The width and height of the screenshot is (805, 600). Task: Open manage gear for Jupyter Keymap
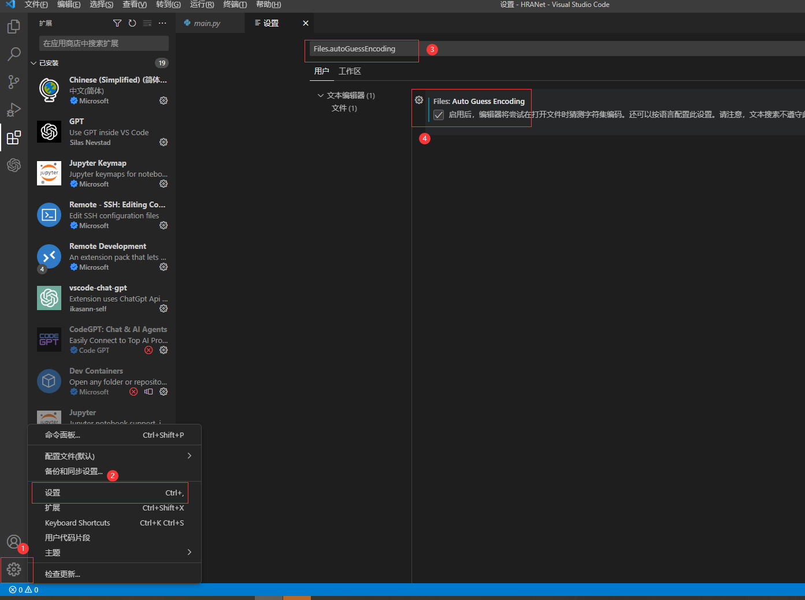pyautogui.click(x=164, y=184)
